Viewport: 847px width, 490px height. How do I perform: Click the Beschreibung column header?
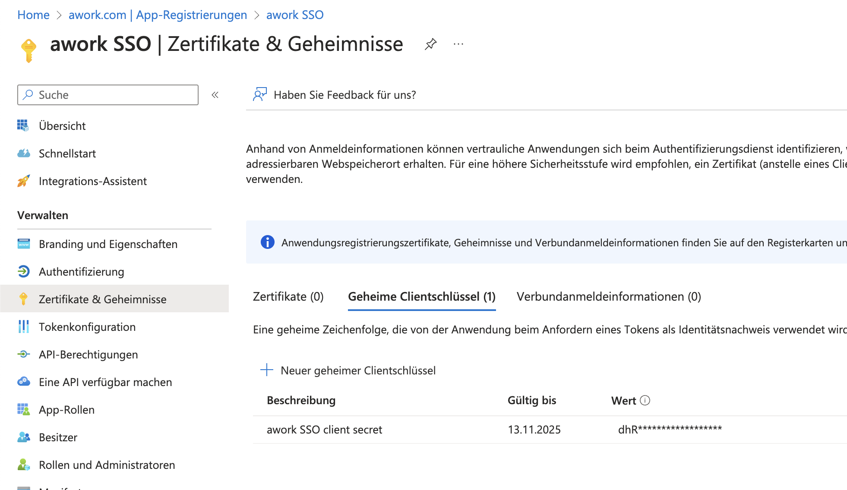(301, 400)
